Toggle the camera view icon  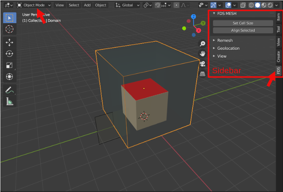(x=202, y=64)
